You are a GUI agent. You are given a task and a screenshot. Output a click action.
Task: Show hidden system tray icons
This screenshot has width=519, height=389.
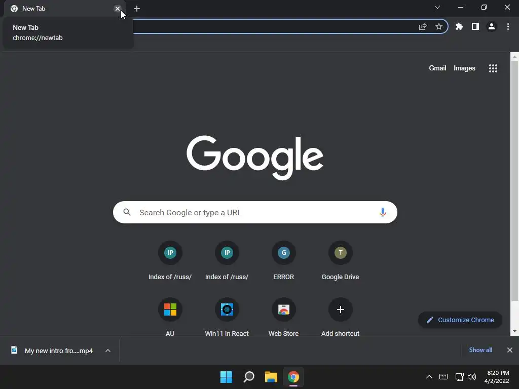429,377
